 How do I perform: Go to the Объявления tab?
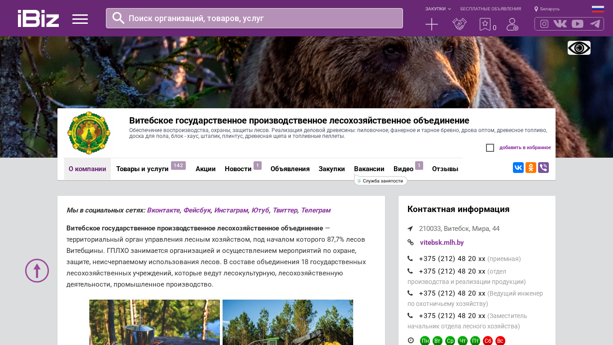(290, 169)
